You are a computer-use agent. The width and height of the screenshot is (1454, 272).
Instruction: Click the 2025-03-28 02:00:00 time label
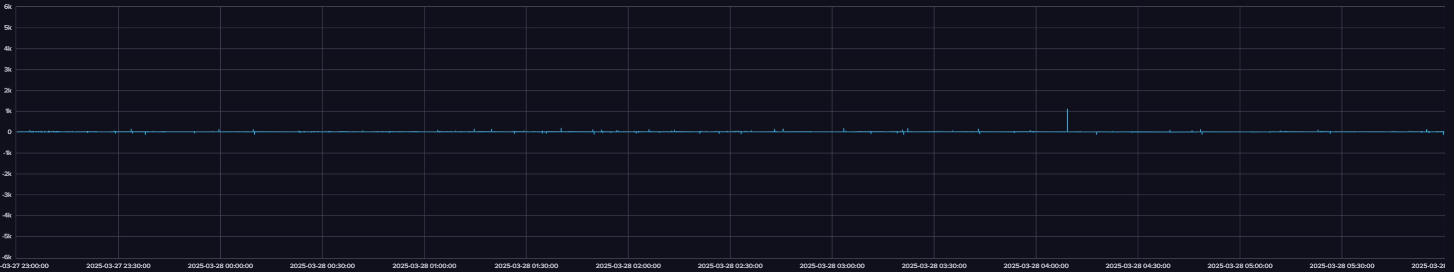click(628, 266)
